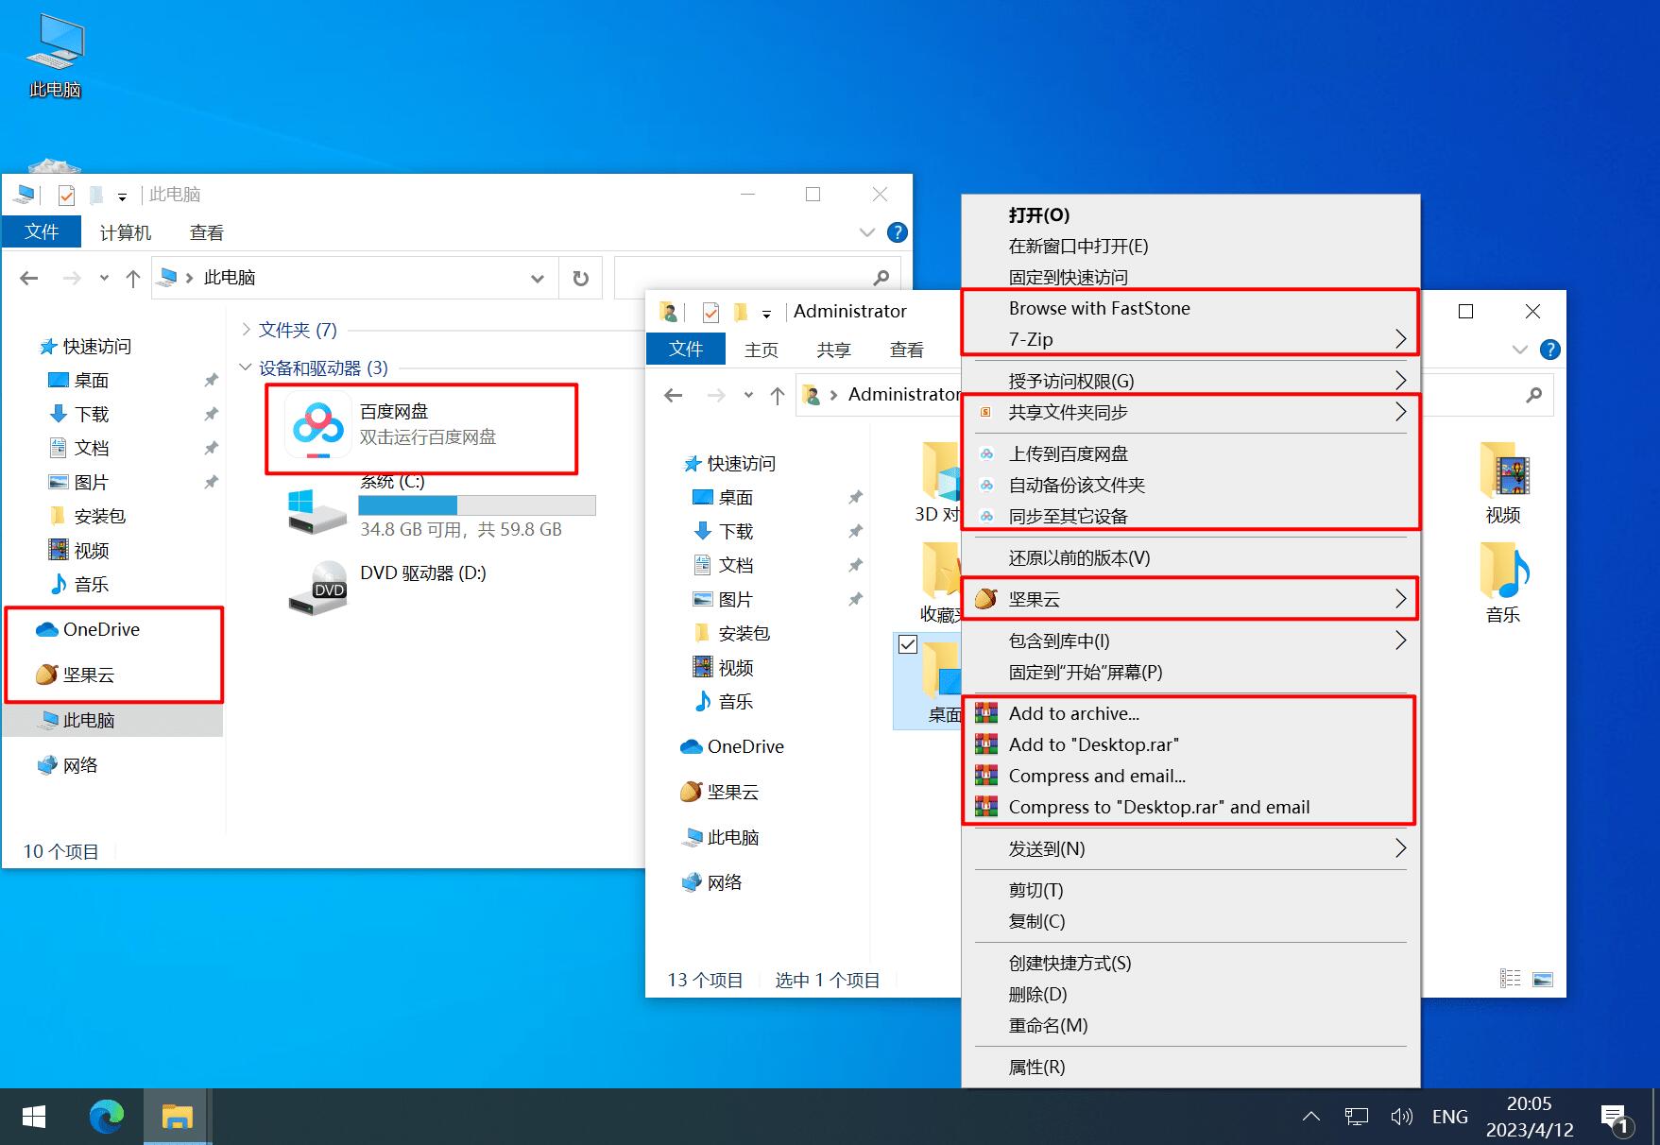Screen dimensions: 1660x1145
Task: Select 视频 folder icon at the right
Action: coord(1503,472)
